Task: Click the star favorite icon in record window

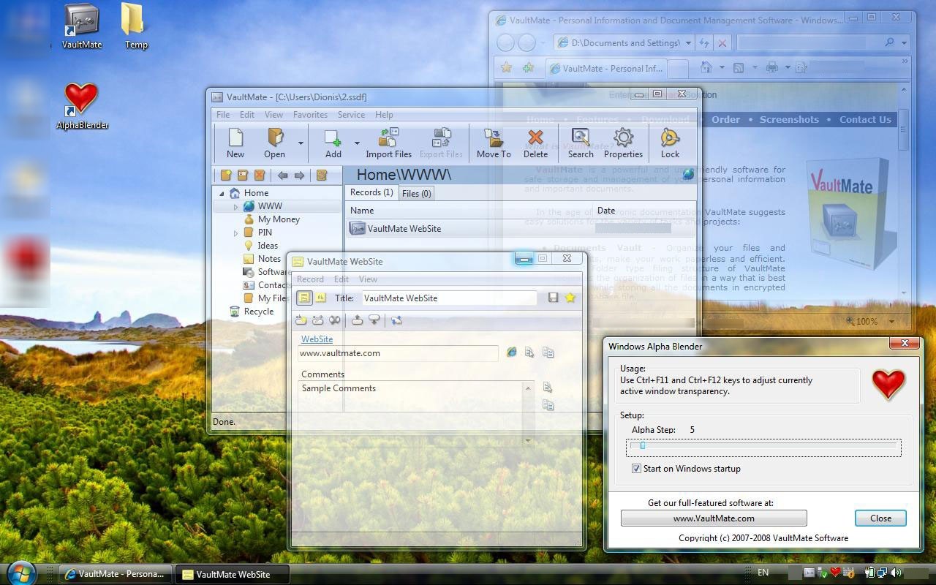Action: click(x=570, y=298)
